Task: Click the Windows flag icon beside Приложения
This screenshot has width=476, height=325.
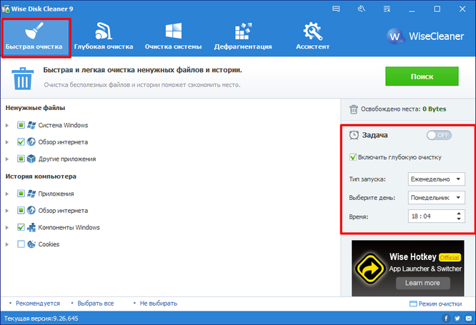Action: click(31, 194)
